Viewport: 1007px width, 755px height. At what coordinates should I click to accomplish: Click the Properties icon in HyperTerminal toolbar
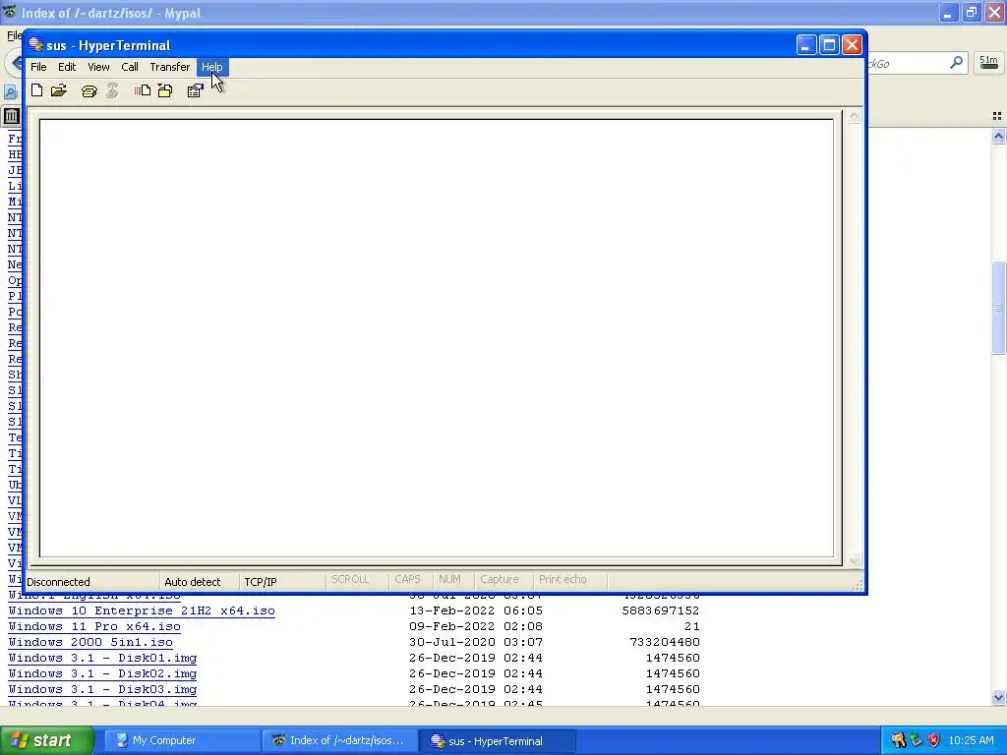point(196,90)
